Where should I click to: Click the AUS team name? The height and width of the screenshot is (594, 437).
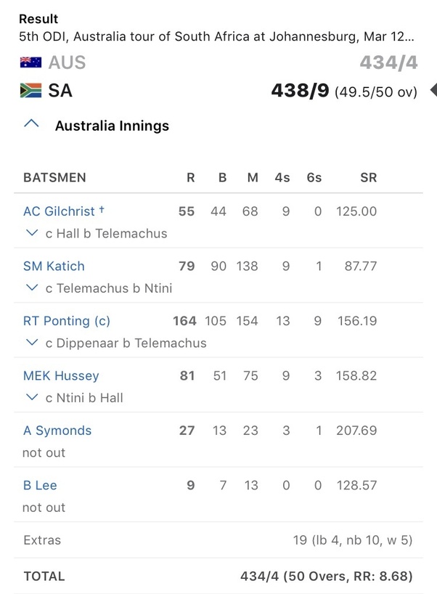(x=67, y=62)
